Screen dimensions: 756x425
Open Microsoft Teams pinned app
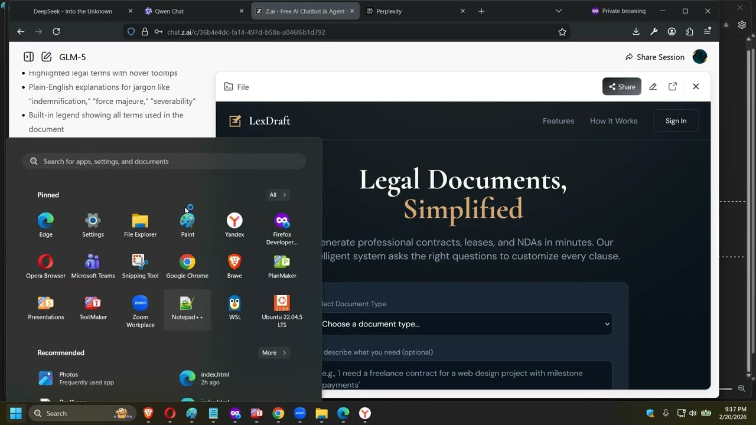(x=93, y=266)
